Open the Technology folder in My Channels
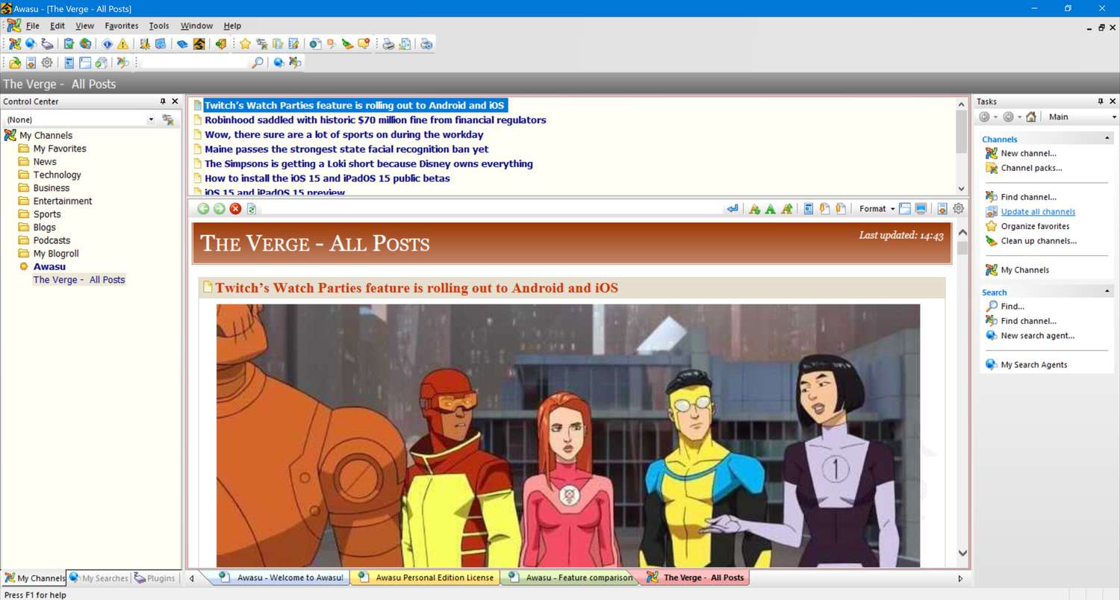The image size is (1120, 600). (57, 175)
